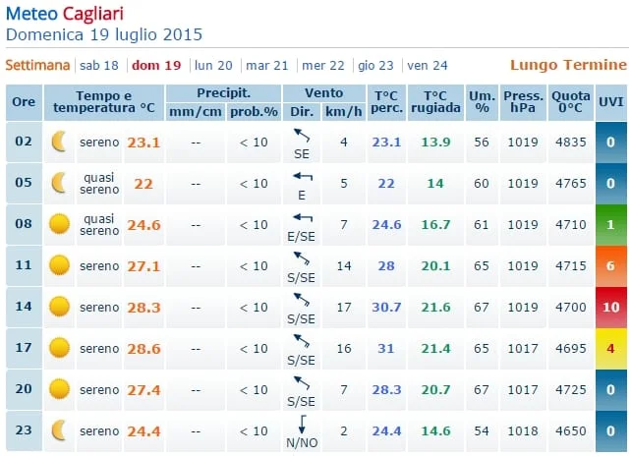Open the Lungo Termine forecast link
This screenshot has height=457, width=631.
[x=567, y=66]
